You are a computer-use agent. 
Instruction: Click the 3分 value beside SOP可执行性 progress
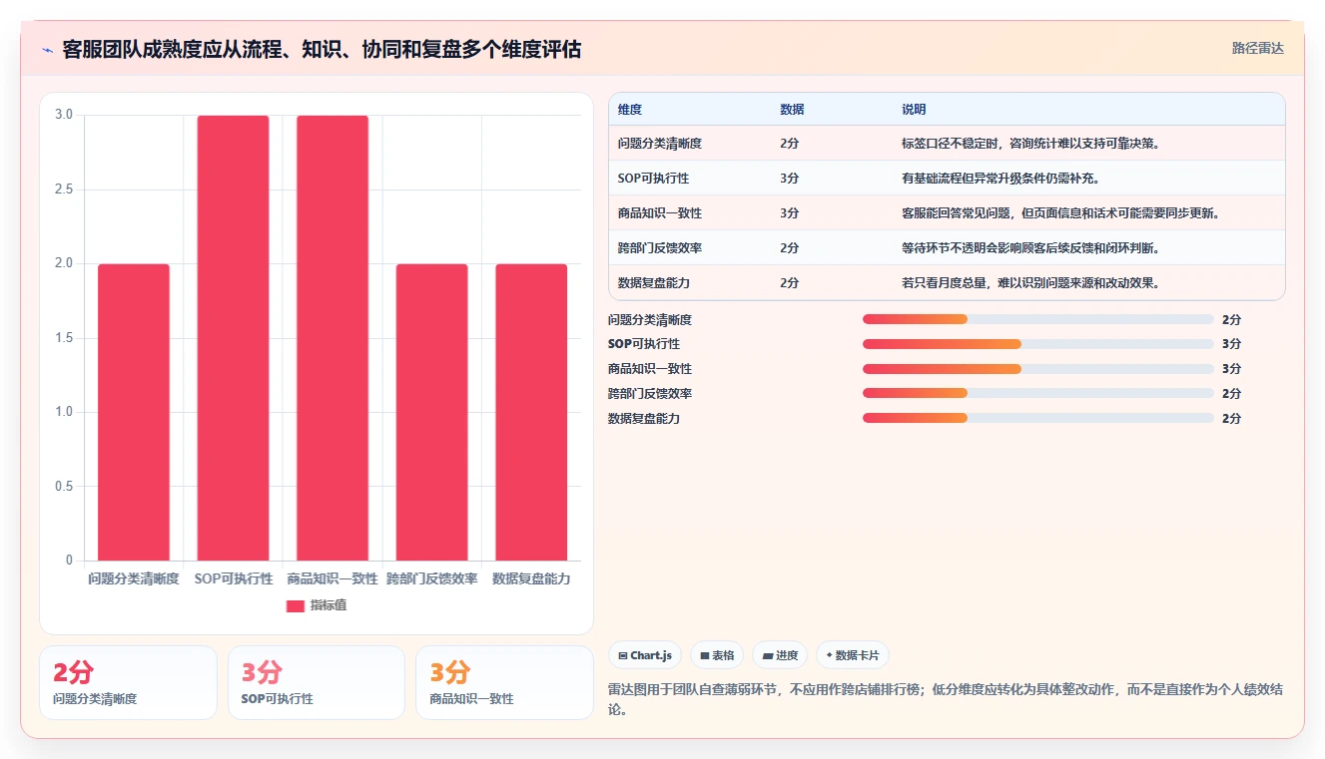[1231, 344]
